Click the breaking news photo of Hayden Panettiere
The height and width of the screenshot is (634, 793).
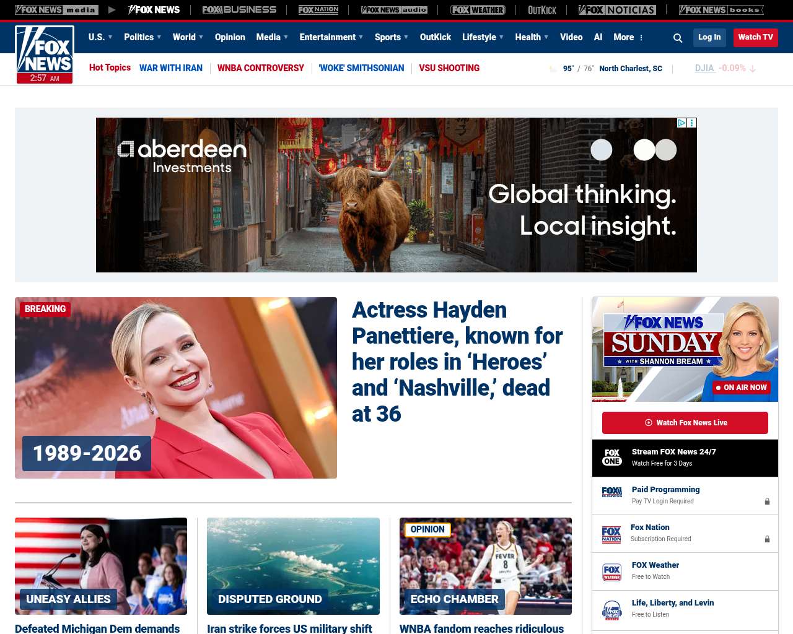[176, 388]
